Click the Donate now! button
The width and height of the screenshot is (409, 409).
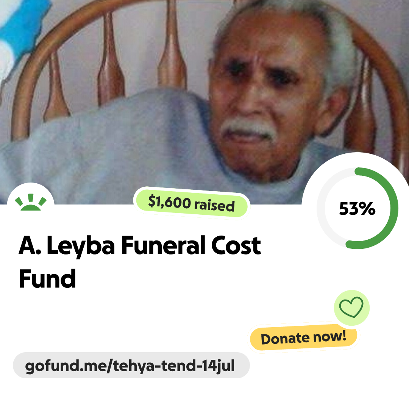pyautogui.click(x=303, y=337)
